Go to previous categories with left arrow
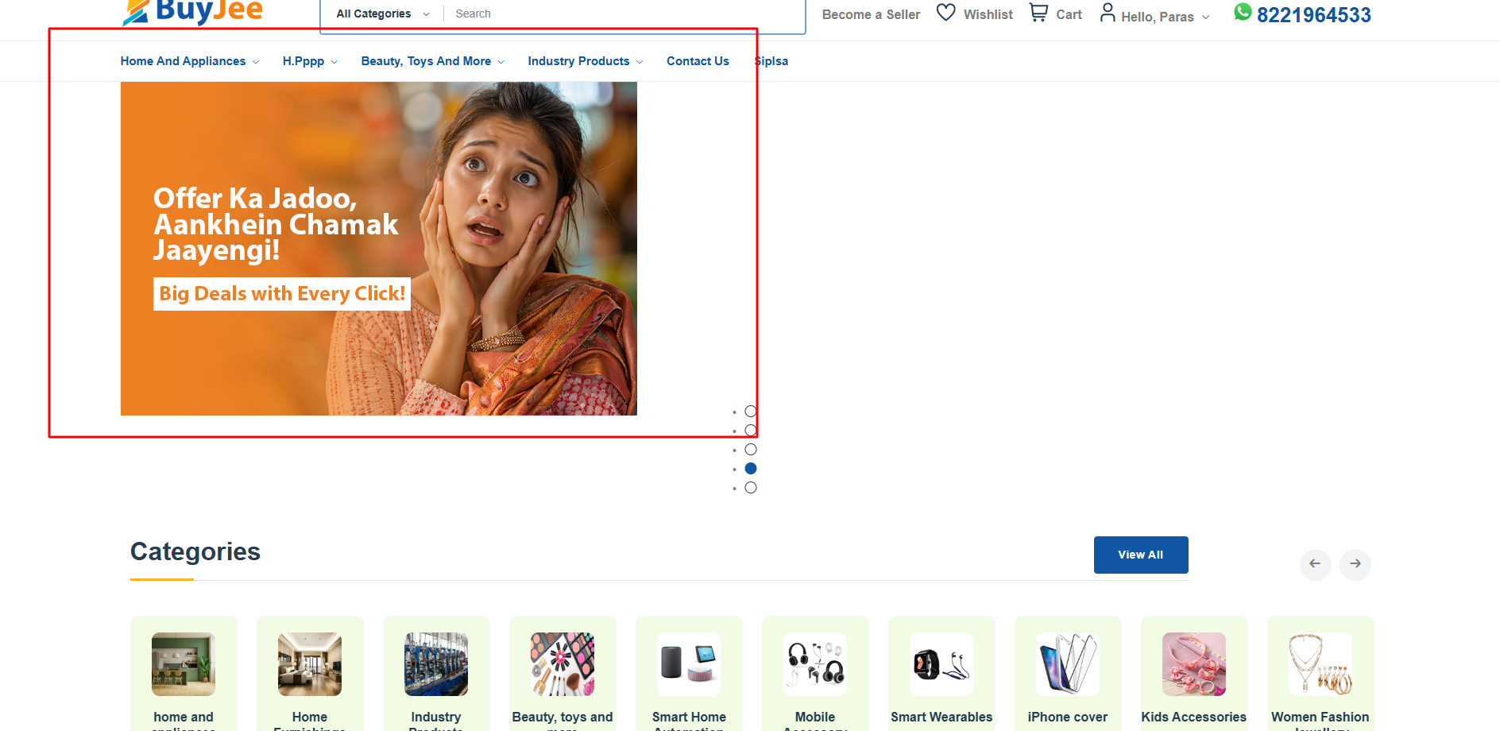Image resolution: width=1500 pixels, height=731 pixels. click(1315, 564)
